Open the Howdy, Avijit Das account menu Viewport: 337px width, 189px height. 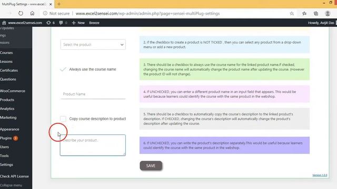(322, 23)
